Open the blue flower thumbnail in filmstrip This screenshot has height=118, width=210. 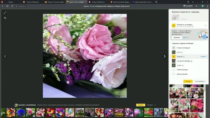pos(20,113)
